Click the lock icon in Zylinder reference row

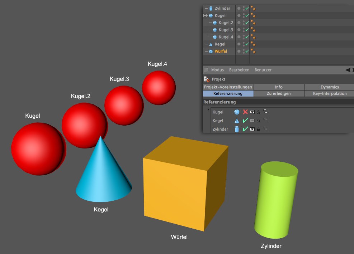tap(258, 129)
